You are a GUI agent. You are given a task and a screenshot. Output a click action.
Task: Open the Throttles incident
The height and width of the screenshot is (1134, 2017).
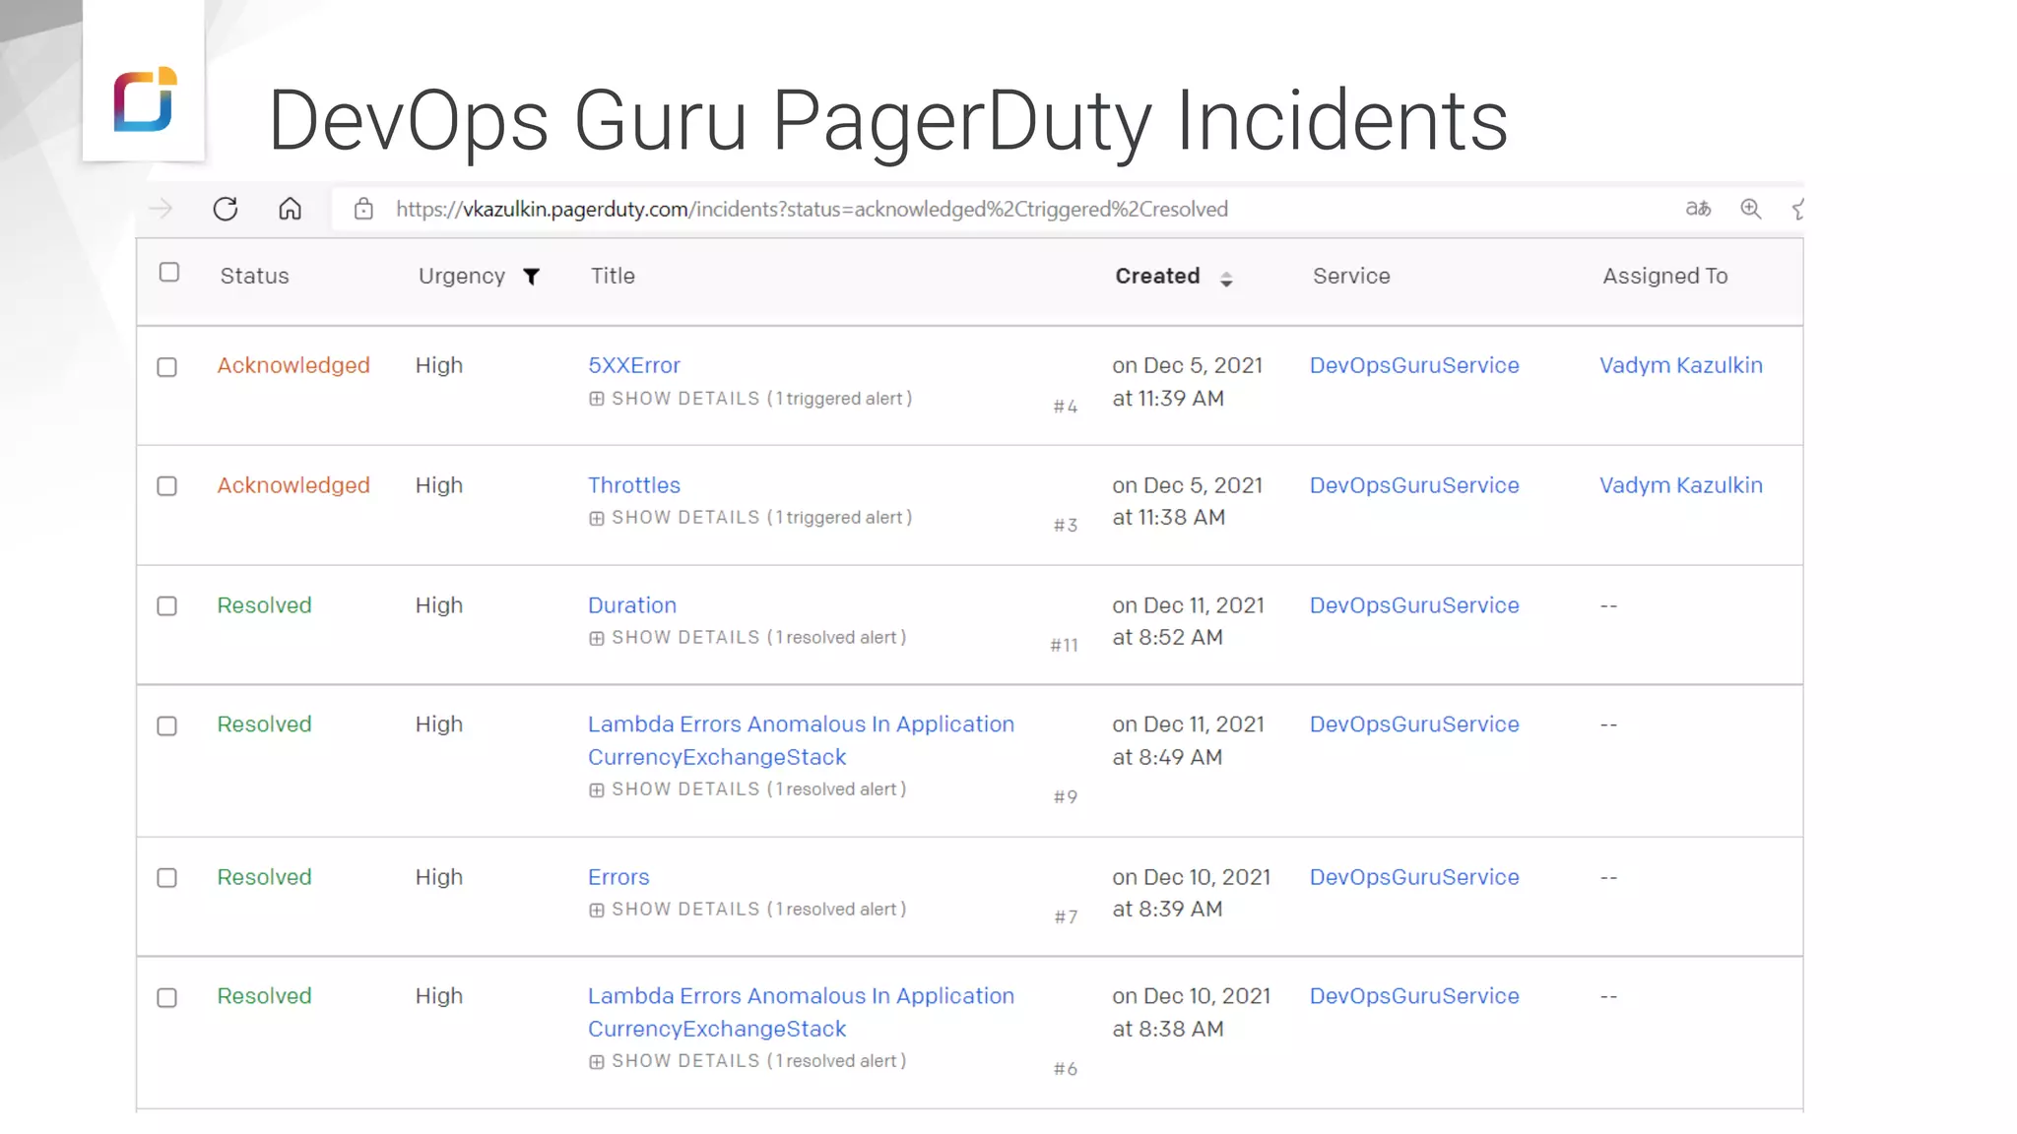pyautogui.click(x=634, y=485)
